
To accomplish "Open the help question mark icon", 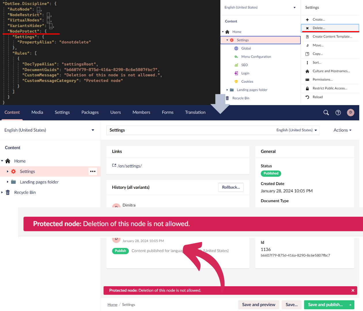I will (338, 113).
